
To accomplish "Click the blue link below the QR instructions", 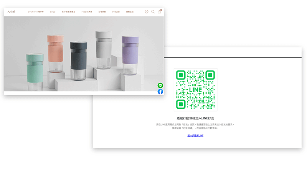I will pyautogui.click(x=195, y=135).
